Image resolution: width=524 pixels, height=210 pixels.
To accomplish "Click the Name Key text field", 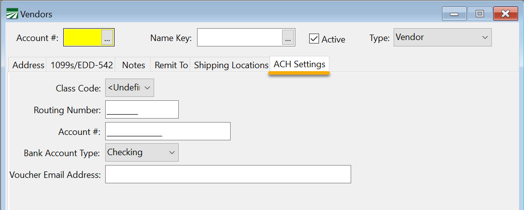I will coord(240,38).
